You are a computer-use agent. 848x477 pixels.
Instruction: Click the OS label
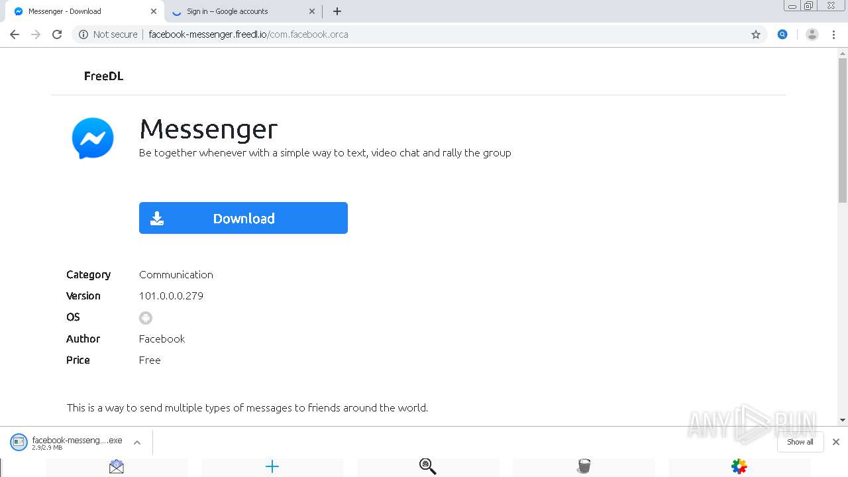tap(73, 317)
